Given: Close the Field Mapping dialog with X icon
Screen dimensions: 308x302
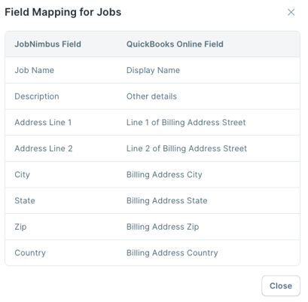Looking at the screenshot, I should 291,12.
